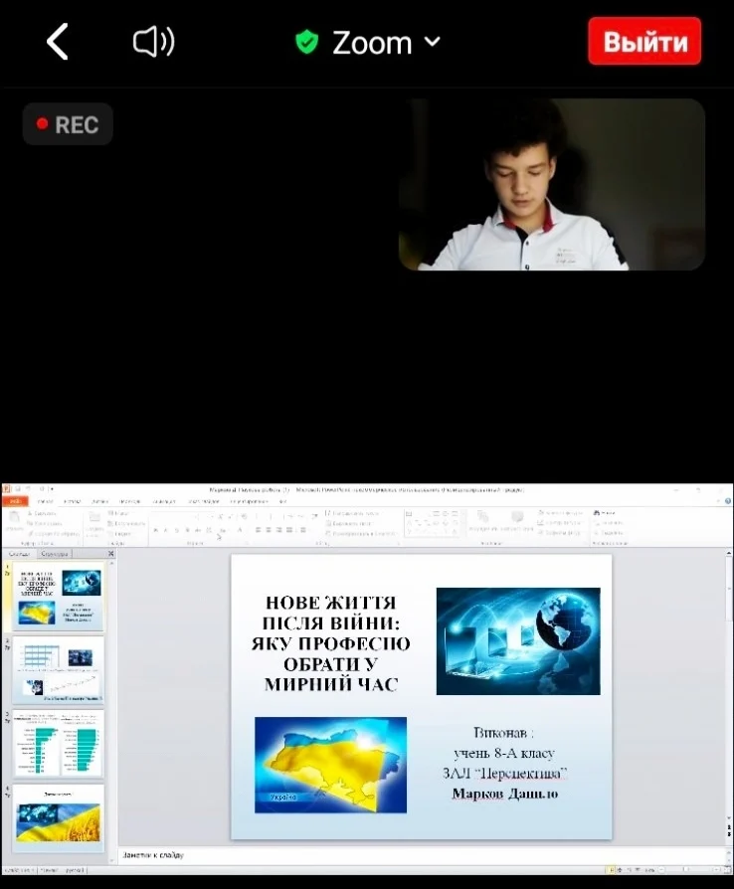Tap the REC recording indicator
The image size is (734, 889).
[68, 124]
